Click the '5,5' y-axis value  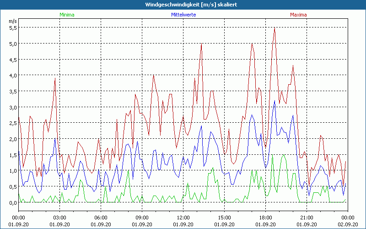click(13, 28)
